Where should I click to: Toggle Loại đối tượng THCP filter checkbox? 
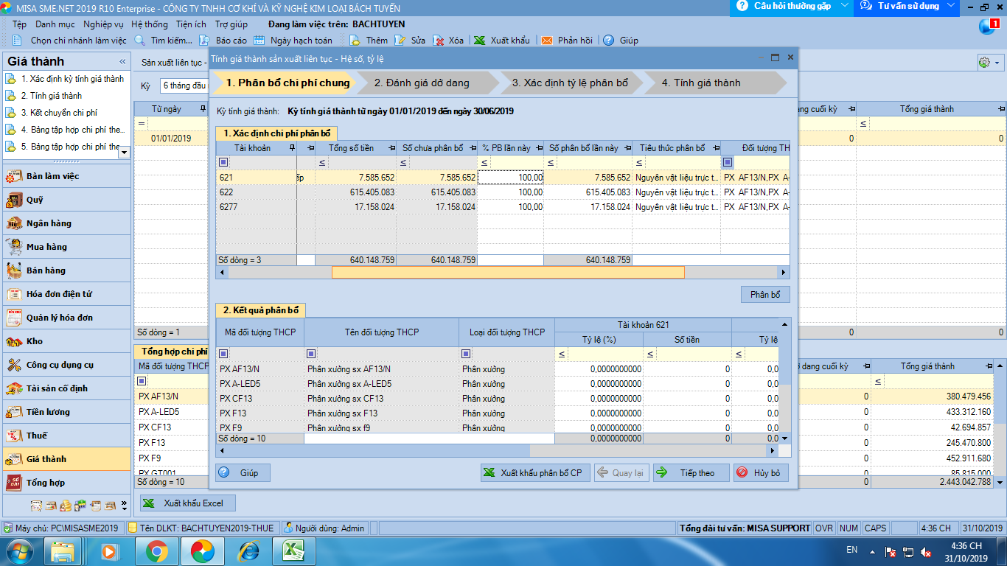coord(467,354)
